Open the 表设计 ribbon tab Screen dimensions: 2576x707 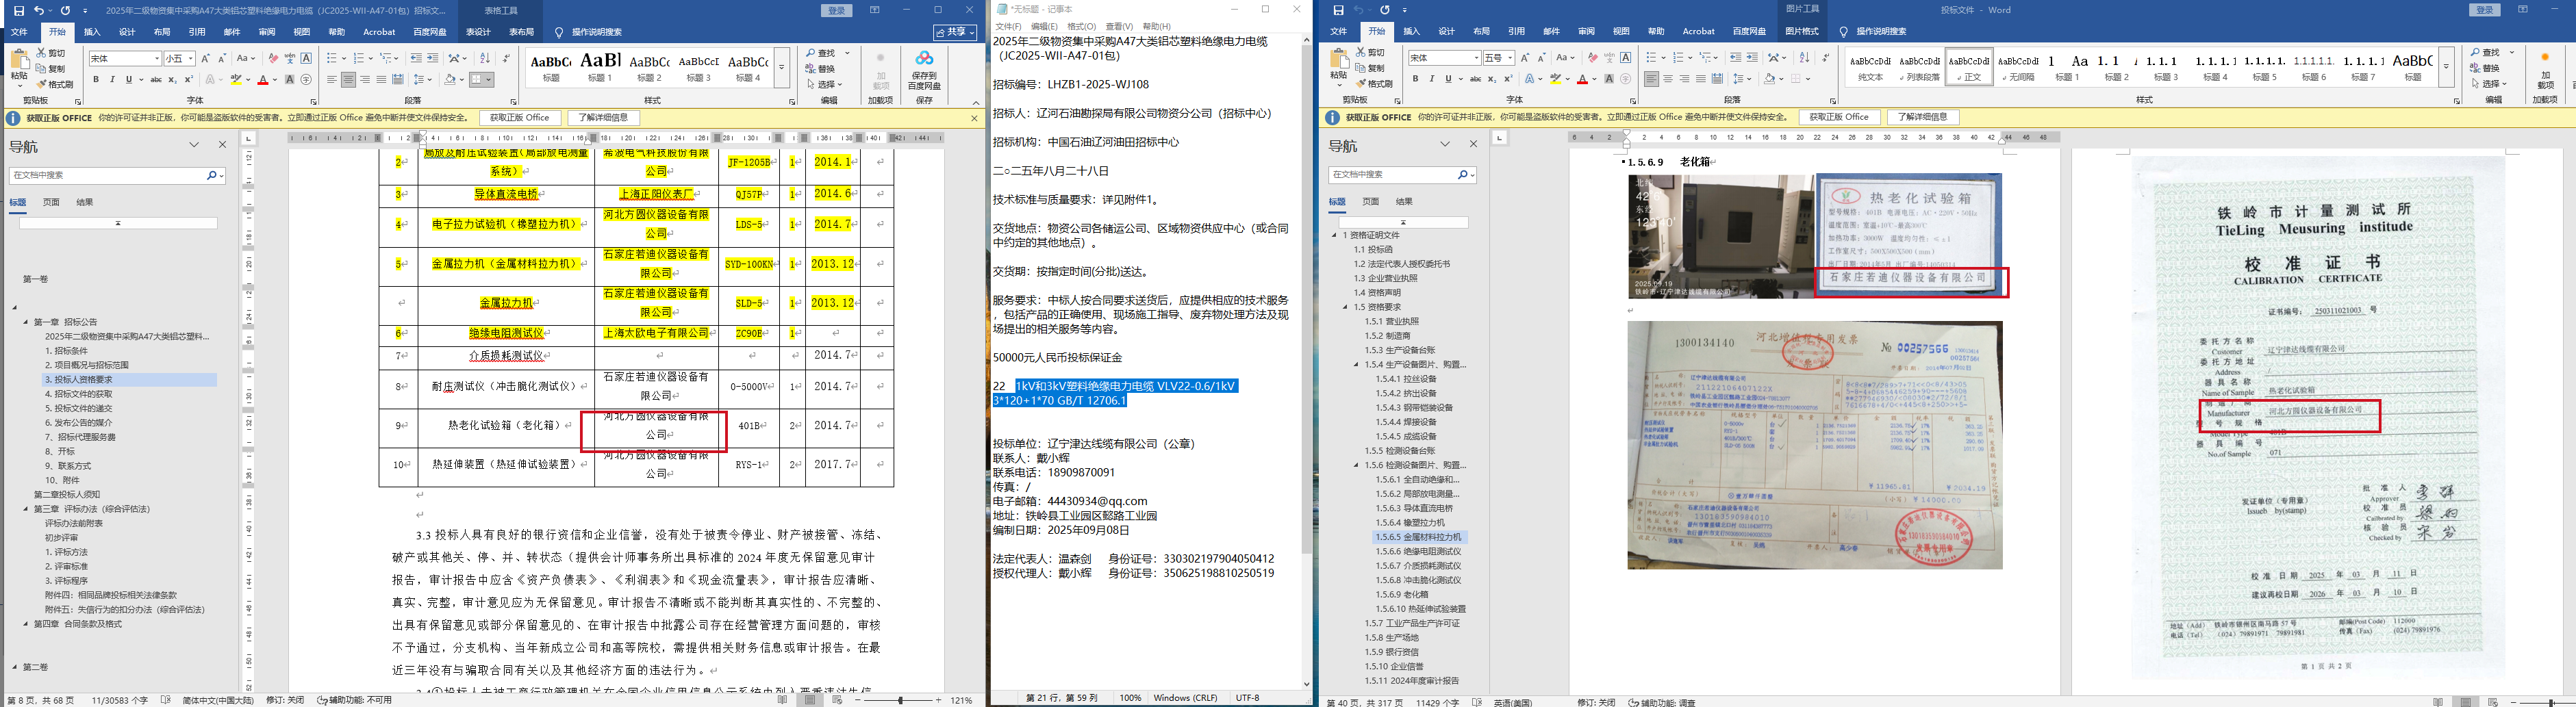click(x=478, y=32)
